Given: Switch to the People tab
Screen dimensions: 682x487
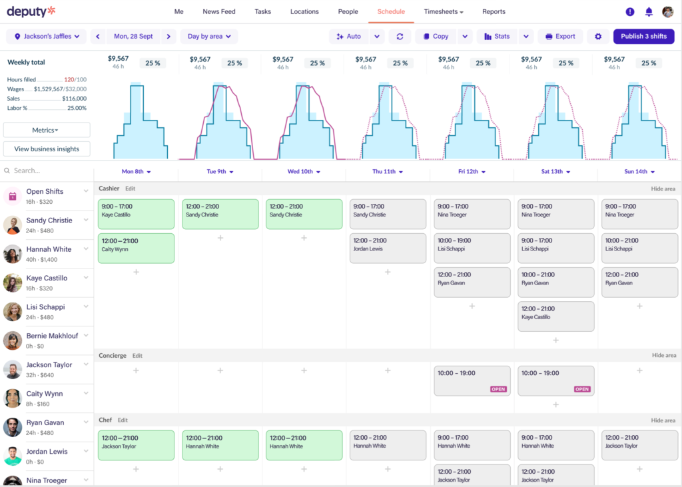Looking at the screenshot, I should coord(348,12).
